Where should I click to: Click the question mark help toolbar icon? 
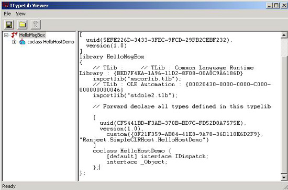pos(36,25)
